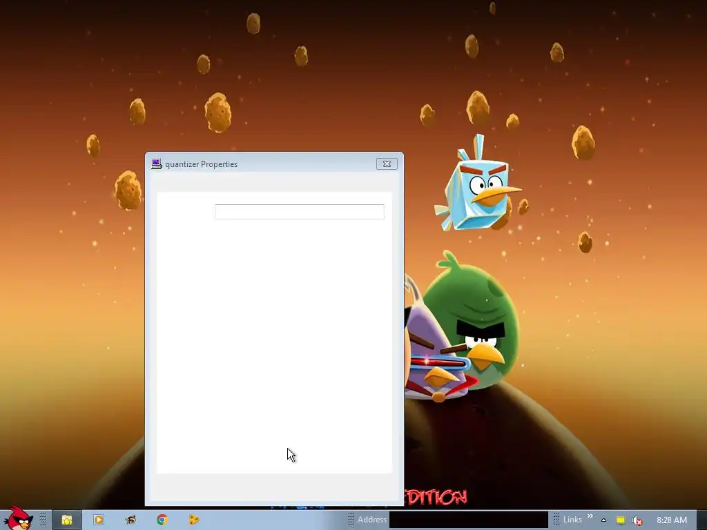The width and height of the screenshot is (707, 530).
Task: Open the orange bird taskbar icon
Action: point(193,520)
